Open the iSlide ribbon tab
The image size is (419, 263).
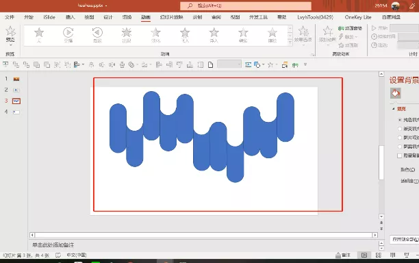click(x=49, y=17)
